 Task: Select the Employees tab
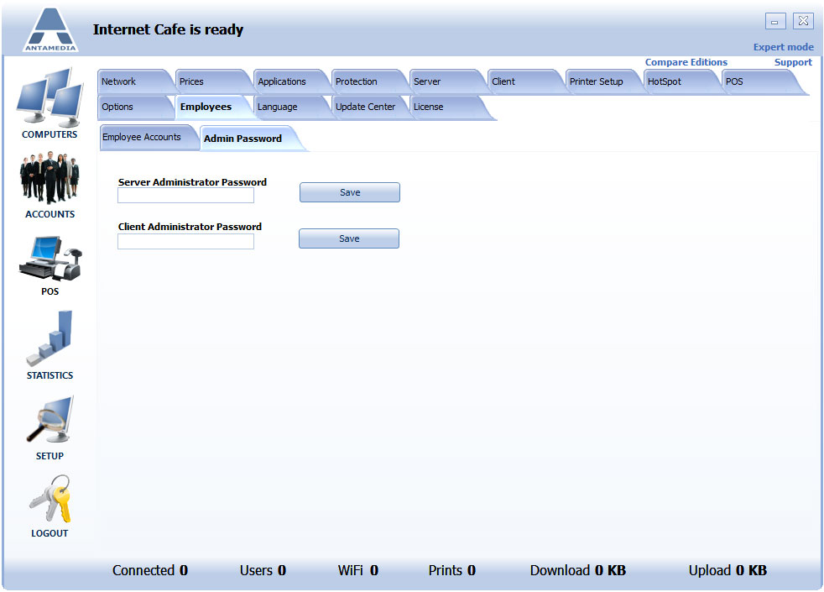coord(213,107)
